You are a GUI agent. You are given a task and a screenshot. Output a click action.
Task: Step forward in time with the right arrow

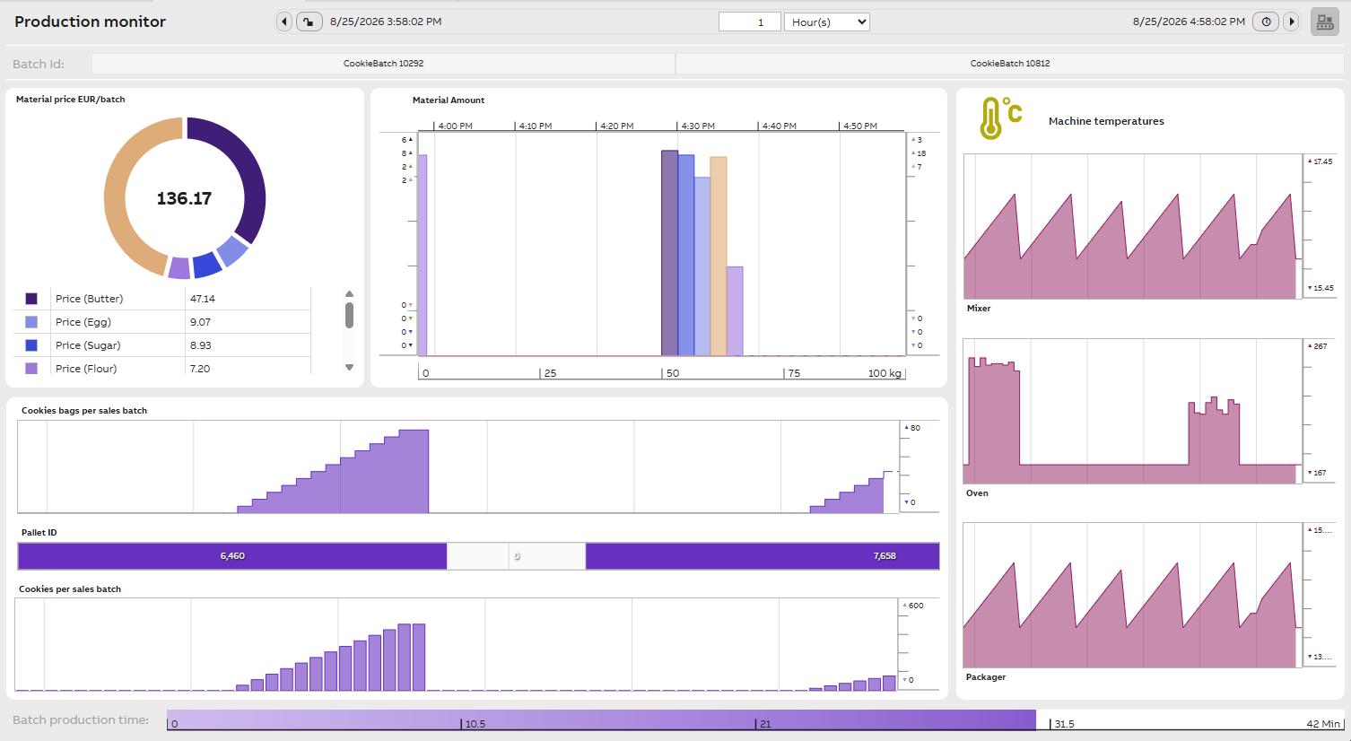1292,22
